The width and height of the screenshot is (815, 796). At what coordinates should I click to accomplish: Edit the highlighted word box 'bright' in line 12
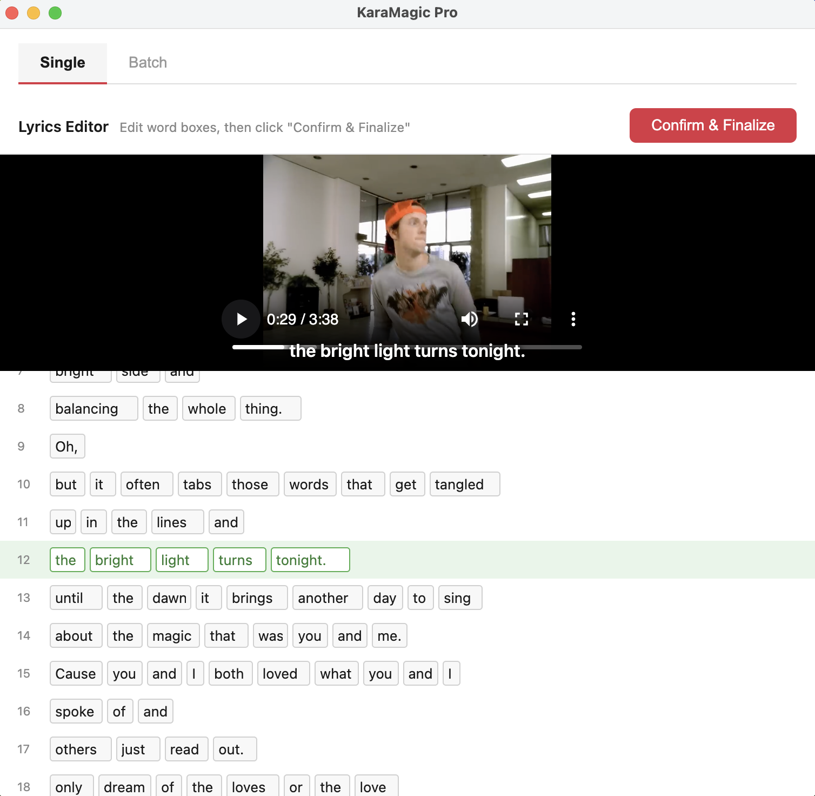tap(120, 560)
